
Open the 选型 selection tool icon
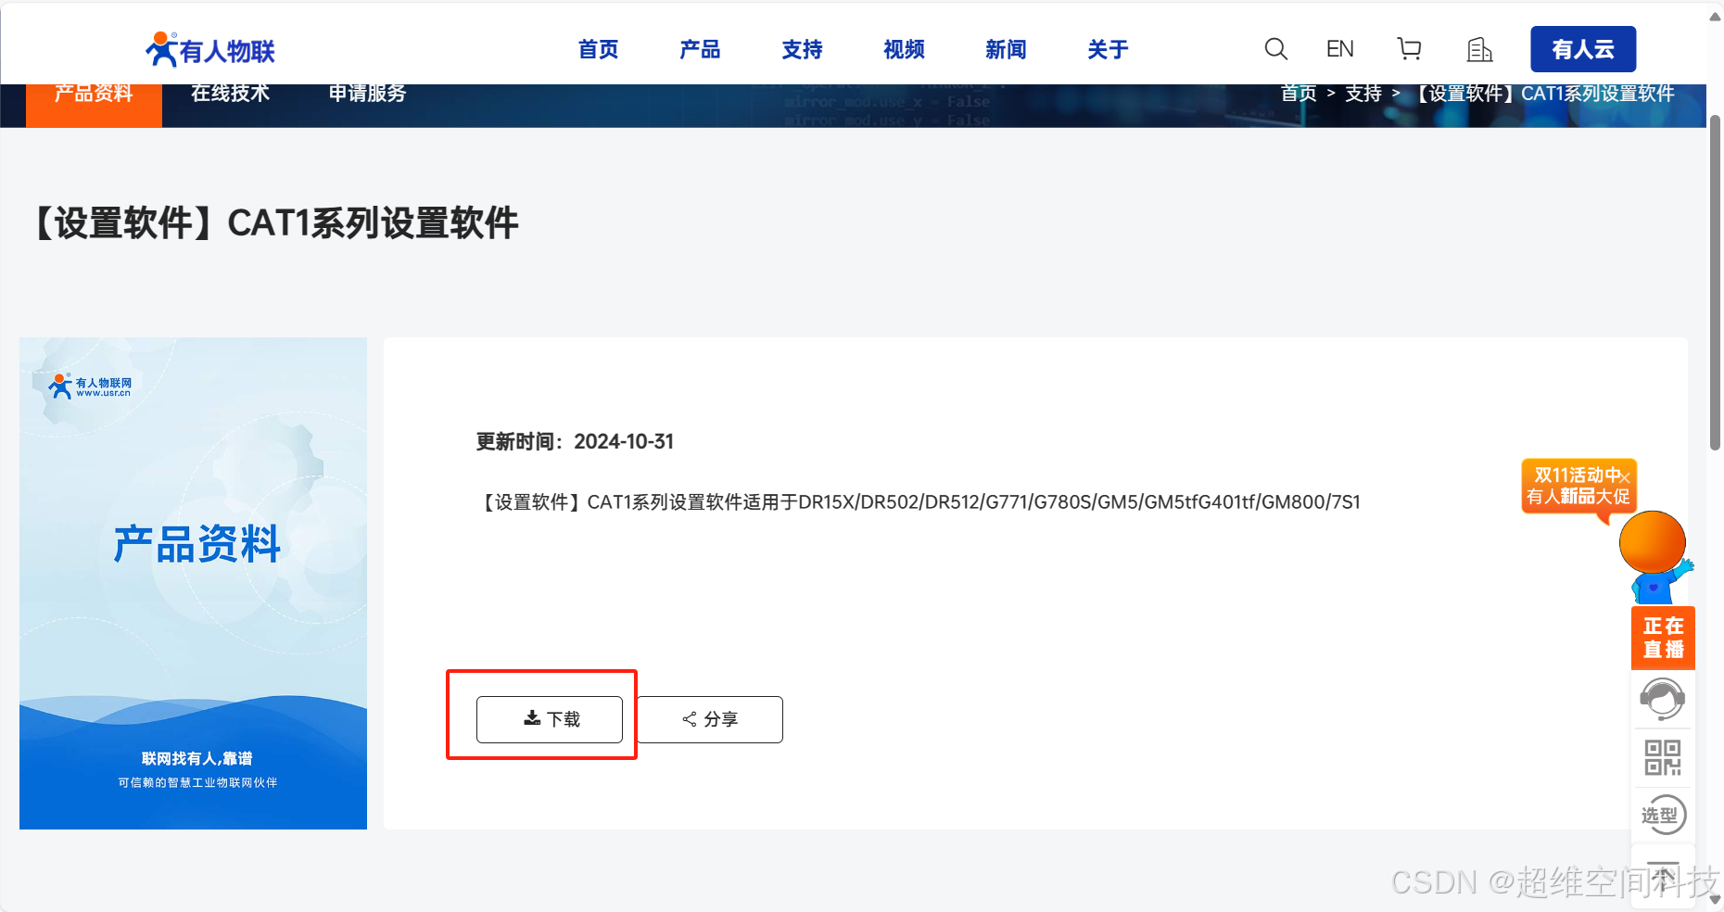(x=1663, y=815)
